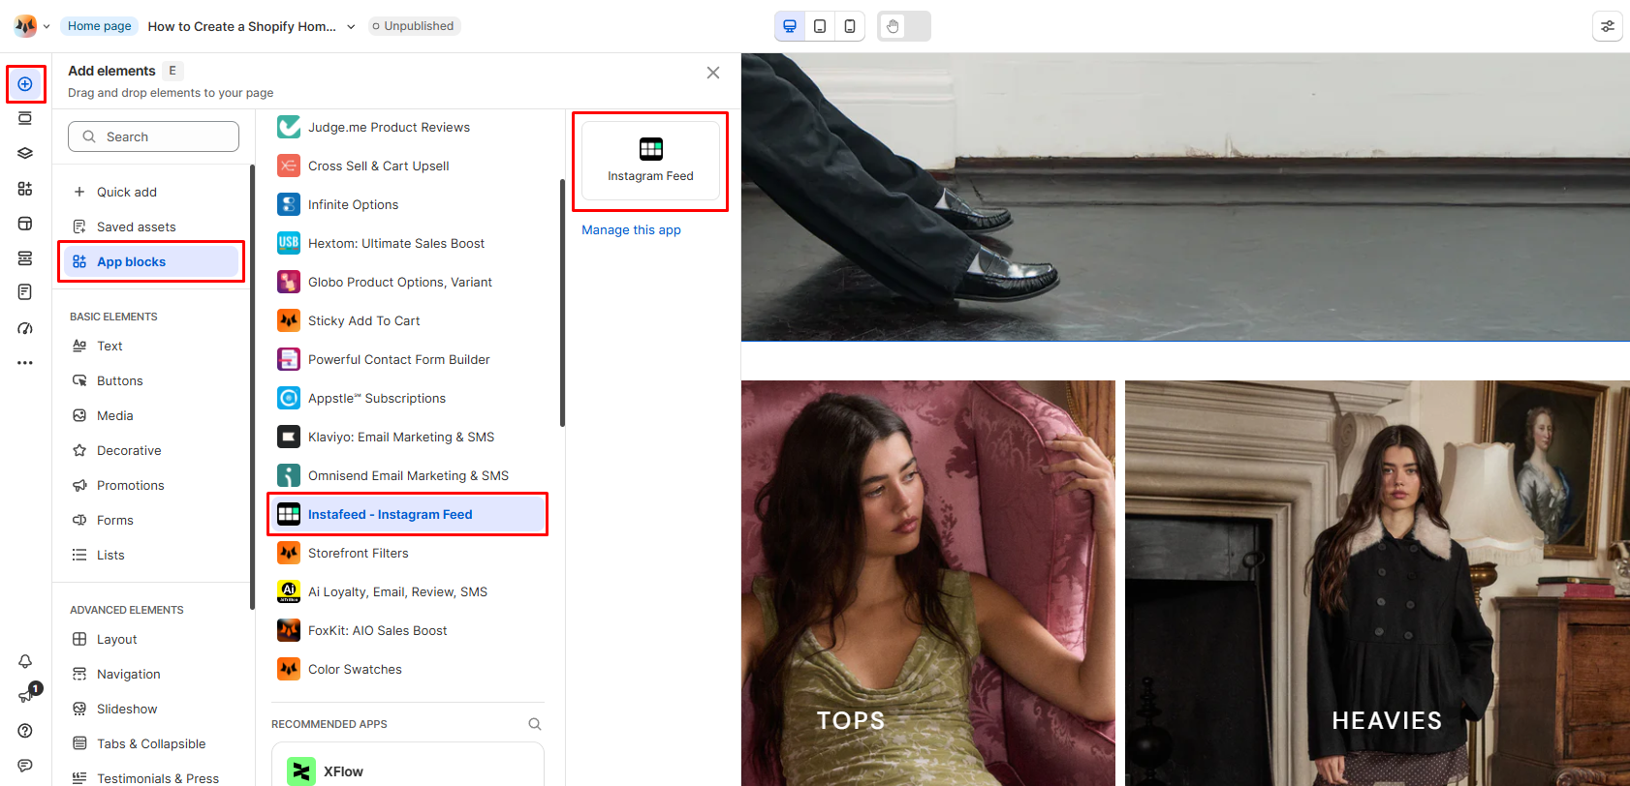Select Cross Sell & Cart Upsell app
Screen dimensions: 1630x786
click(x=407, y=166)
